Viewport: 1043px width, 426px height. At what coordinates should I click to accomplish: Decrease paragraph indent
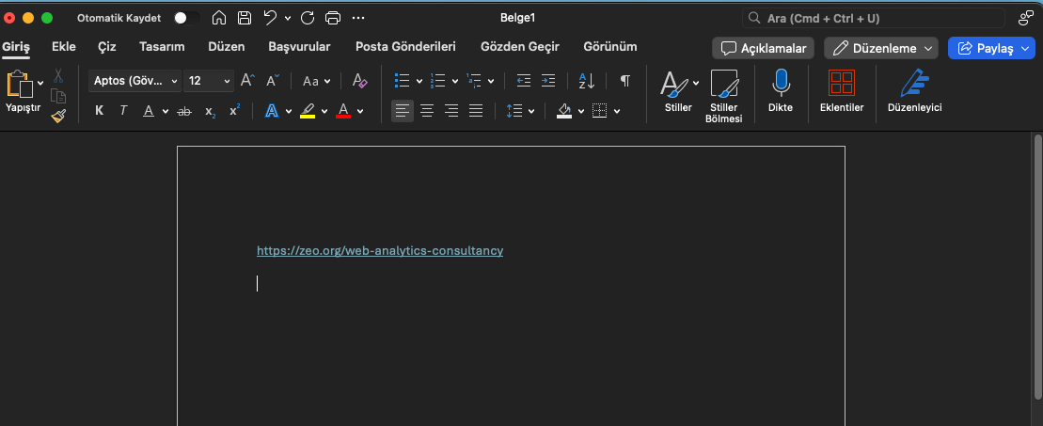pos(524,81)
